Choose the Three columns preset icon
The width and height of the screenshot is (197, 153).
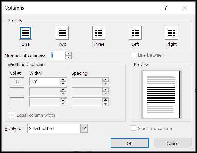point(99,33)
